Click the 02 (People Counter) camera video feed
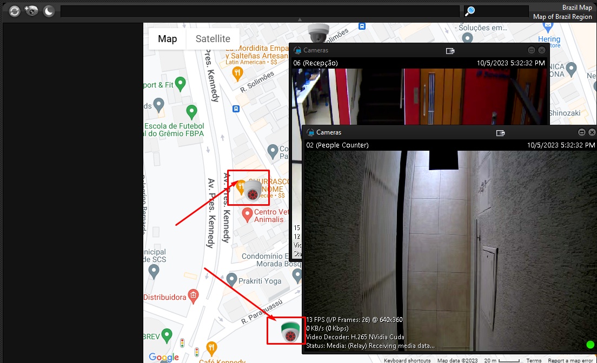The height and width of the screenshot is (363, 597). click(450, 250)
